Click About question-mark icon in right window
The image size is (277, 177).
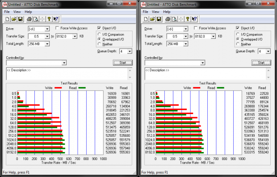click(x=188, y=19)
